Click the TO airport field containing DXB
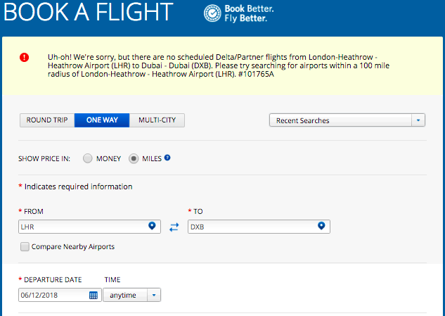The image size is (445, 316). click(259, 227)
